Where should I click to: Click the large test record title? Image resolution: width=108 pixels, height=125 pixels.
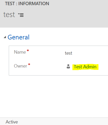[9, 14]
